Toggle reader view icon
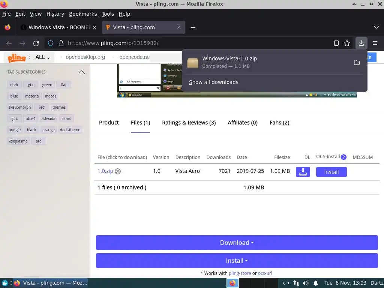 336,43
